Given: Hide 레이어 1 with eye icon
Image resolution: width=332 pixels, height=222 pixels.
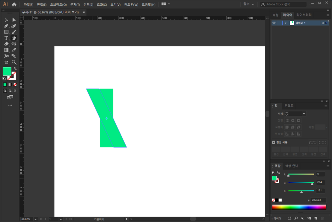Looking at the screenshot, I should [274, 23].
